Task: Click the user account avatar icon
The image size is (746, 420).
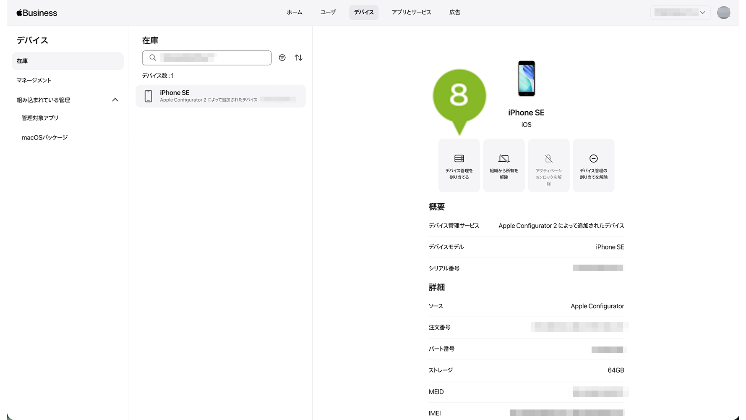Action: 723,13
